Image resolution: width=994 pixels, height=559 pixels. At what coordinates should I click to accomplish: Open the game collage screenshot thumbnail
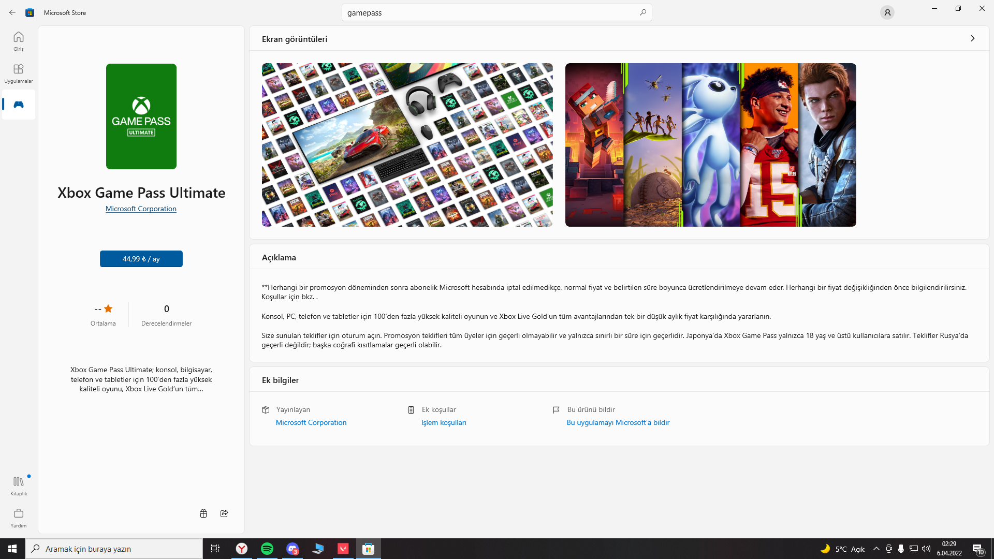(x=407, y=145)
